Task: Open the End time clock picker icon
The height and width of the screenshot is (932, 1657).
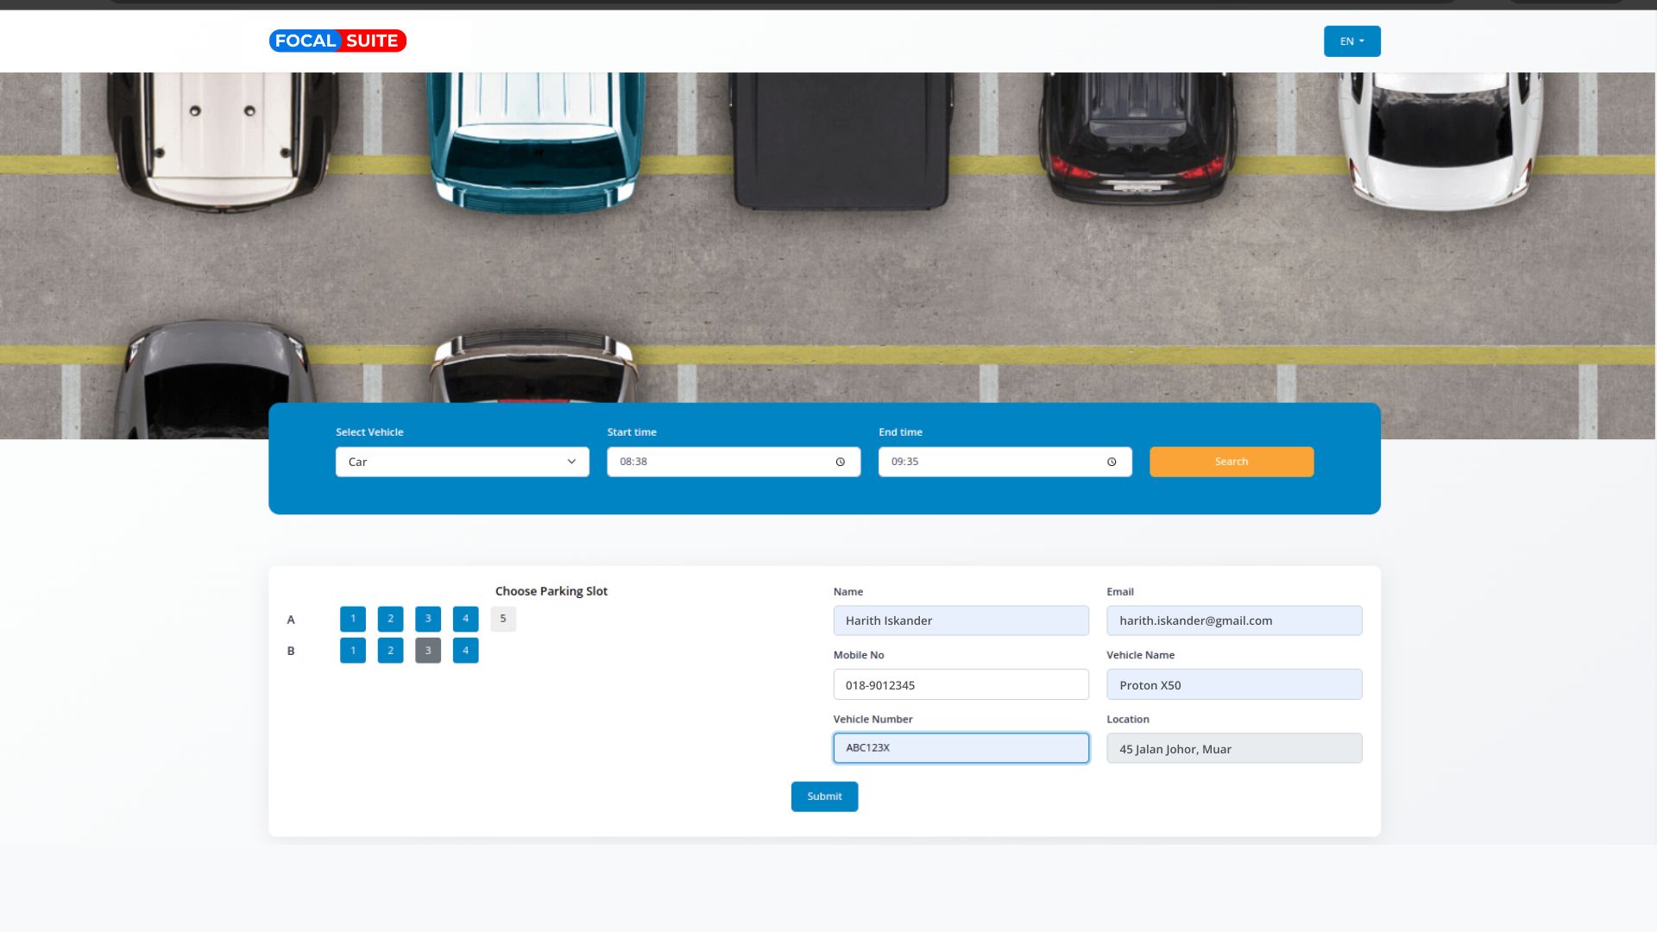Action: coord(1112,462)
